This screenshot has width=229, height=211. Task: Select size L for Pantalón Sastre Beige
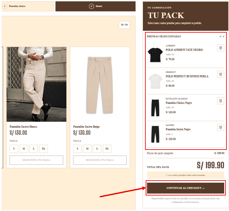tap(97, 149)
